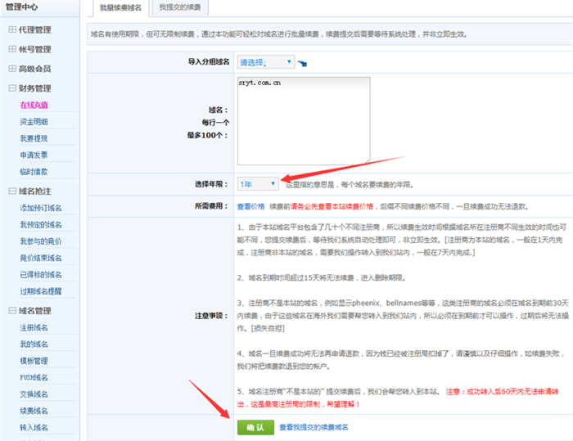Open the 选择年限 1年 dropdown

point(258,184)
